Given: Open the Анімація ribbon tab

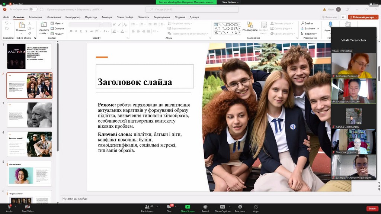Looking at the screenshot, I should click(x=106, y=17).
